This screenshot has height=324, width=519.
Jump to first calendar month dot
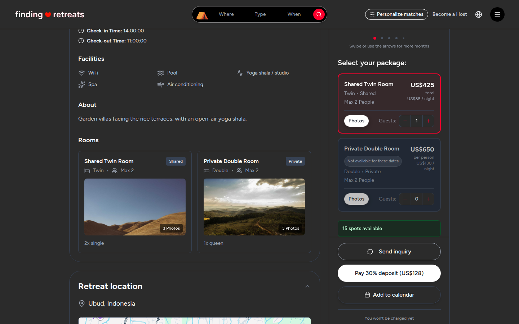(x=375, y=38)
